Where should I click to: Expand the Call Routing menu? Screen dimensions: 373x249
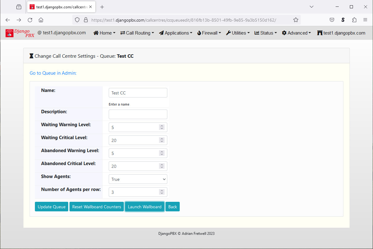pos(137,33)
